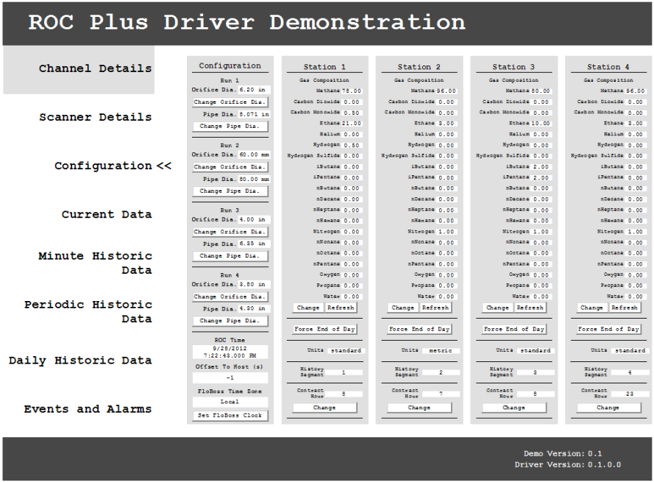Image resolution: width=654 pixels, height=482 pixels.
Task: Click Station 1 Methane value 78.00
Action: pyautogui.click(x=352, y=91)
